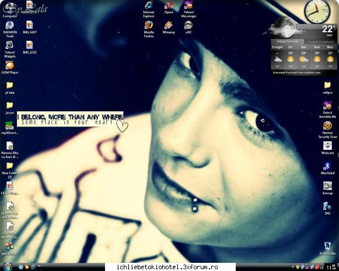Select the Sun forecast in the weather widget
This screenshot has height=271, width=339.
click(317, 57)
